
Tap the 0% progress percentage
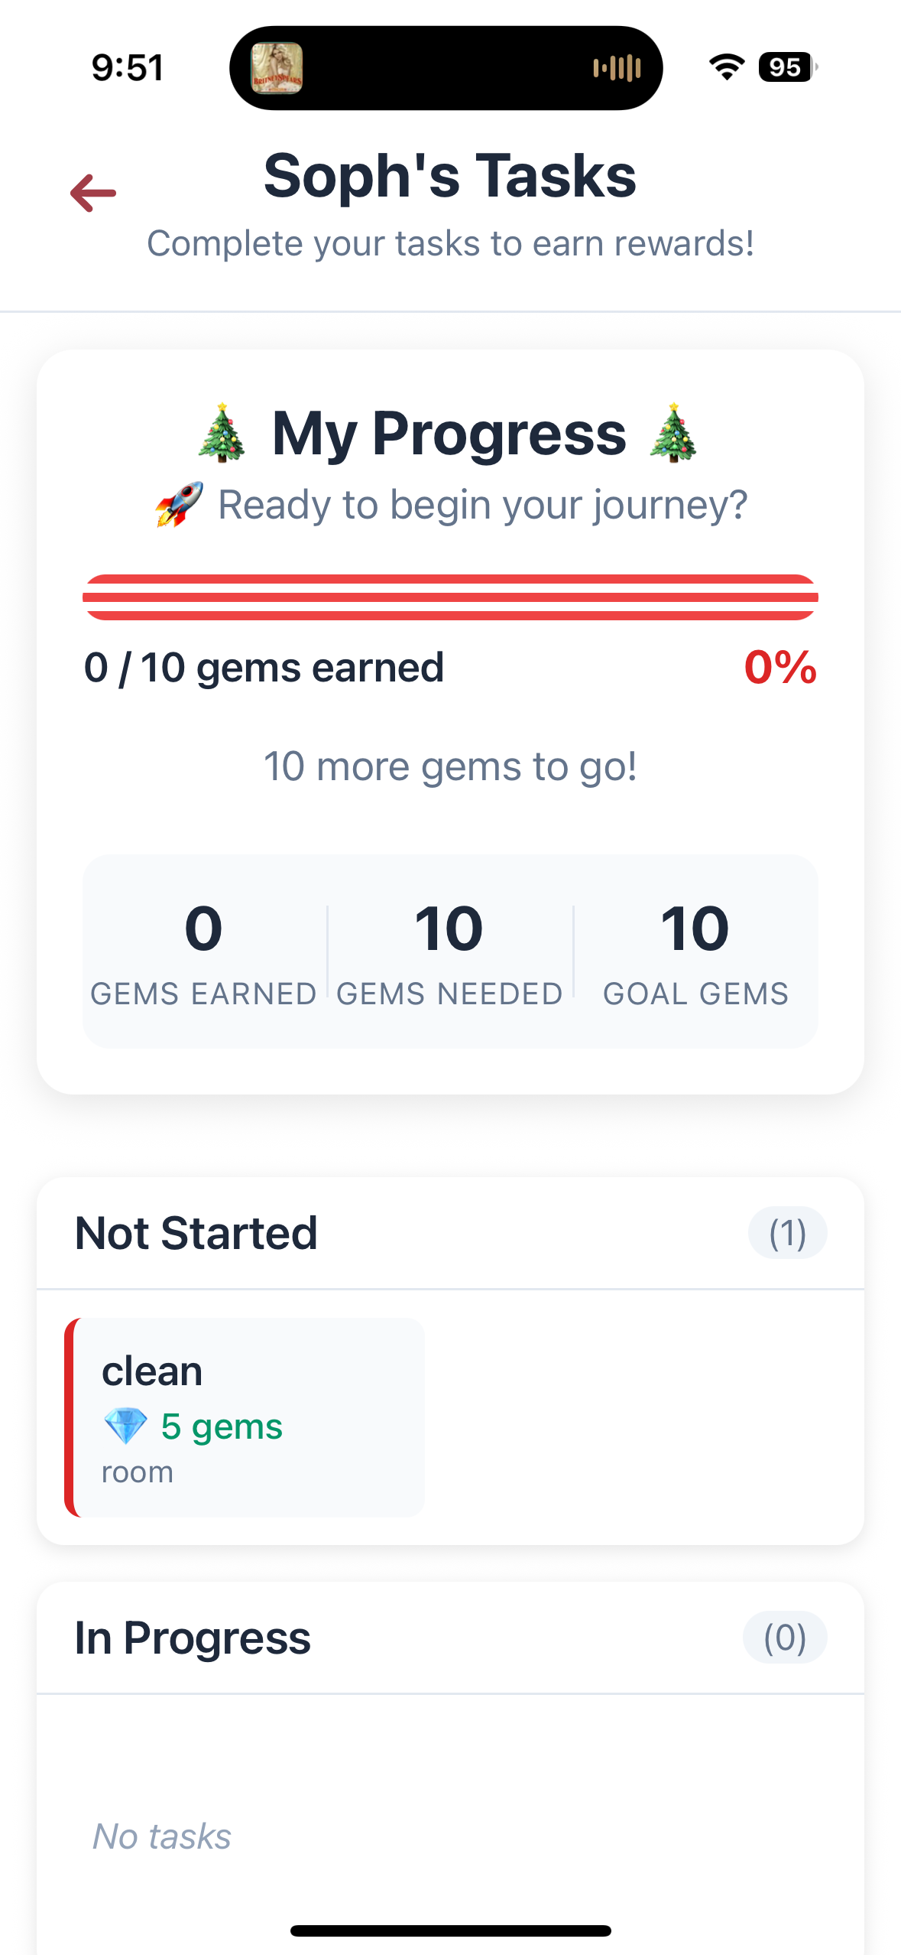(780, 667)
